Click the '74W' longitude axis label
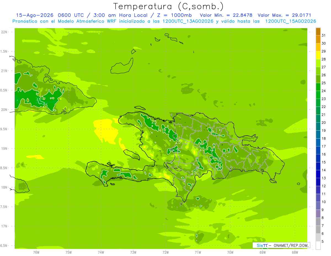 101,252
